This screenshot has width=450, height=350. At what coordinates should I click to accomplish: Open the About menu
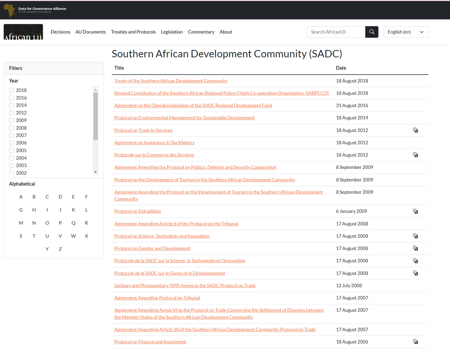click(226, 32)
